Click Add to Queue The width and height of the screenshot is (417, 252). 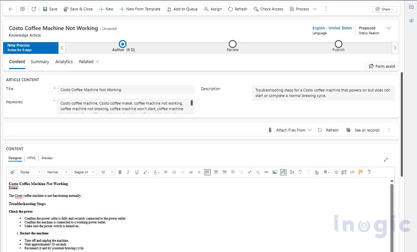coord(182,9)
